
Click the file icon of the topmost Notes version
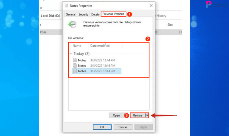(75, 60)
